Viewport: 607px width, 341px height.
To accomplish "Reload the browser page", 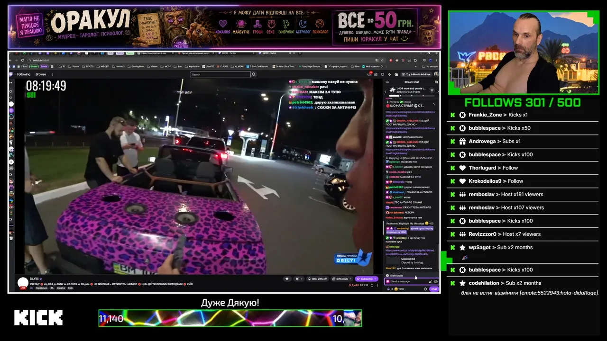I will click(x=23, y=60).
